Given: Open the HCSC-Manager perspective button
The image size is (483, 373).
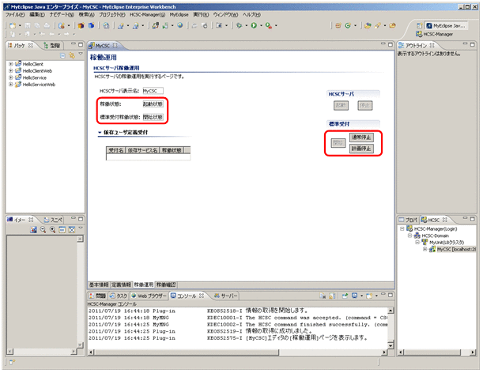Looking at the screenshot, I should coord(441,34).
